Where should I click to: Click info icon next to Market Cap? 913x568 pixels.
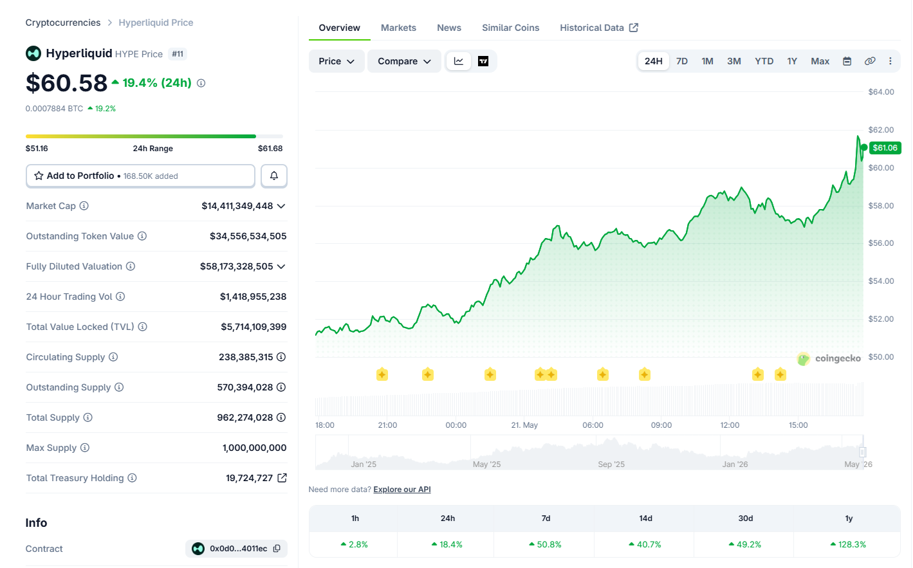coord(84,206)
